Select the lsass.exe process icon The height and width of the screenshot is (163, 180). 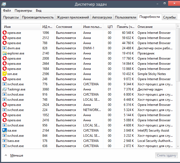click(x=5, y=141)
